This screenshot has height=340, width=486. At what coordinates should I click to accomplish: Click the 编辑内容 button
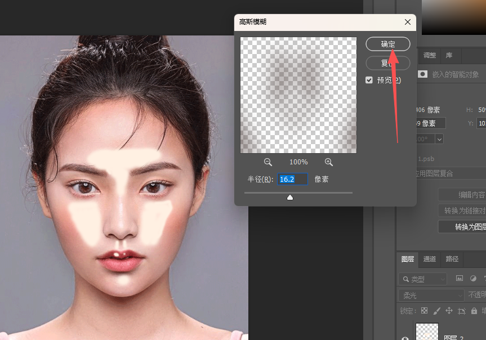(462, 195)
